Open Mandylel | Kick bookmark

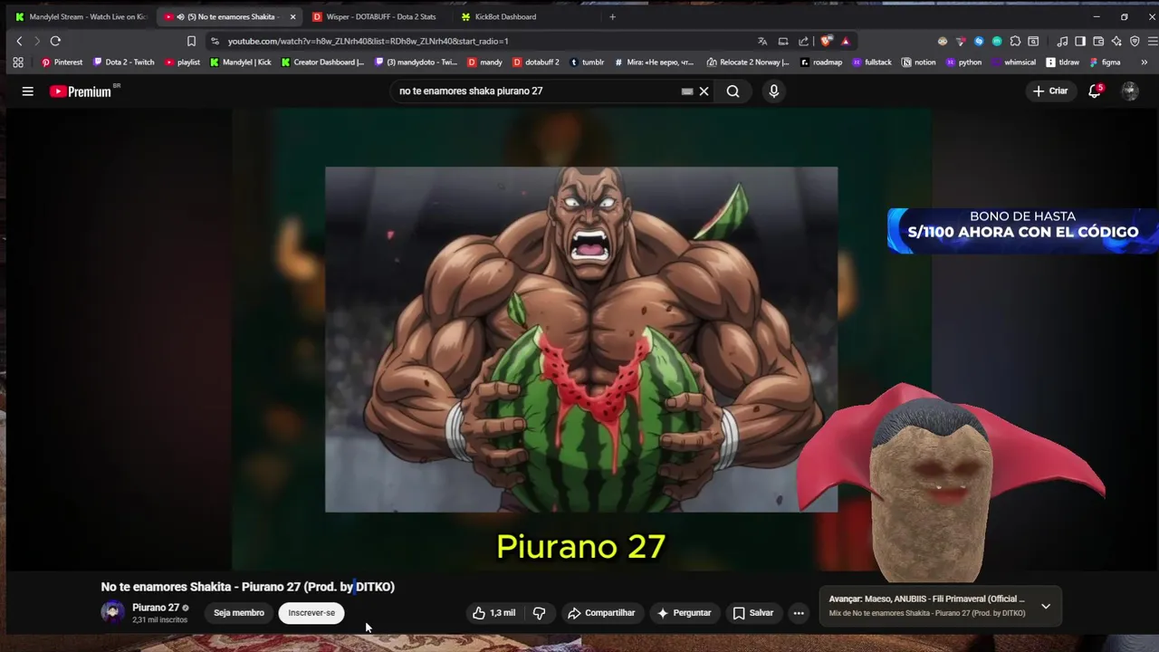coord(240,62)
